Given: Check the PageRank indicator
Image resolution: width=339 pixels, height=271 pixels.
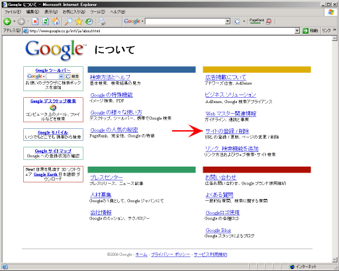Looking at the screenshot, I should click(257, 21).
